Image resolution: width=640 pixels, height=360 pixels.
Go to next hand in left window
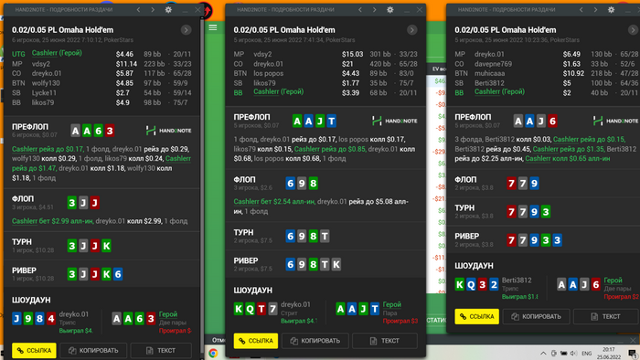click(x=153, y=9)
